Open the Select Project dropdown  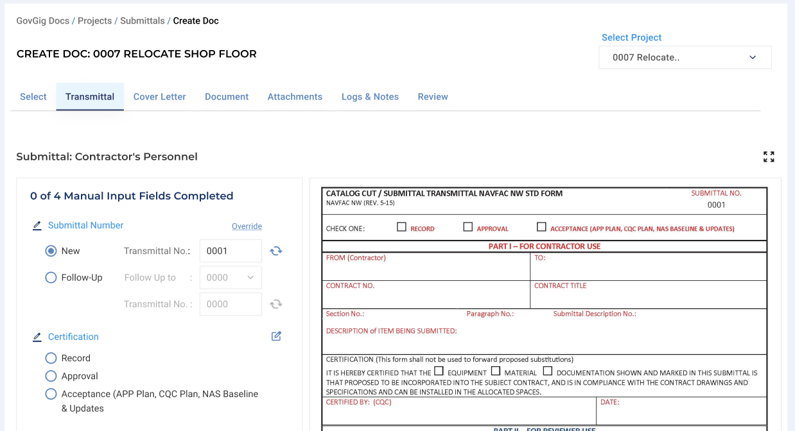pos(685,57)
